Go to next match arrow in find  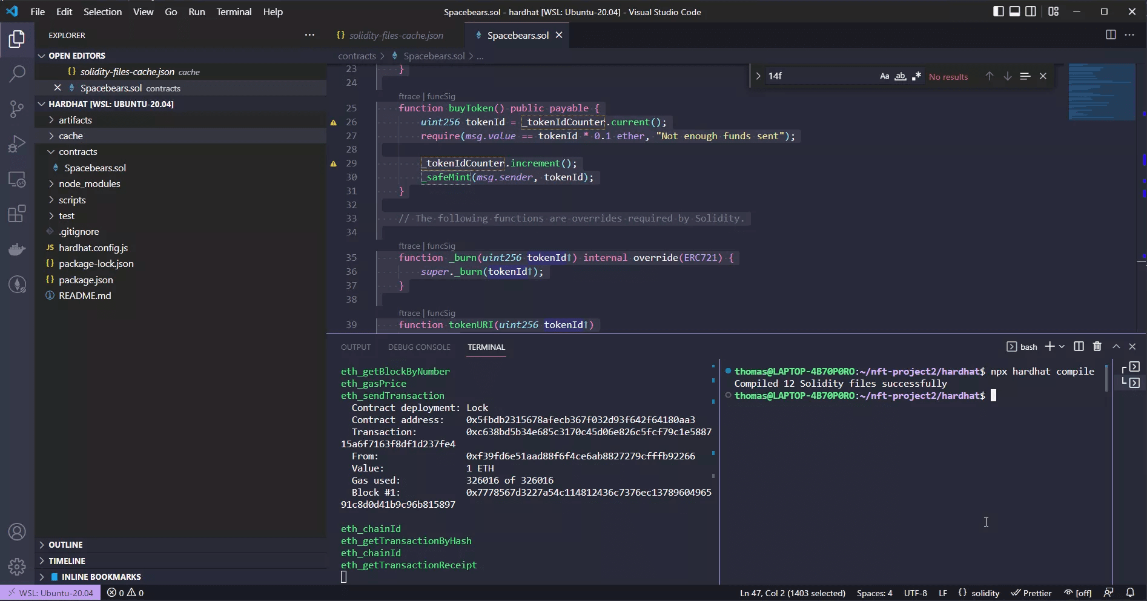(1007, 76)
